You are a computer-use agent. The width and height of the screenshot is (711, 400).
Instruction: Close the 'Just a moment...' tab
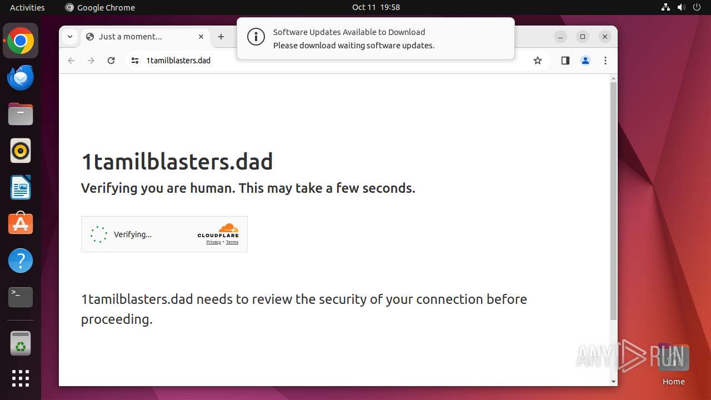click(x=201, y=37)
